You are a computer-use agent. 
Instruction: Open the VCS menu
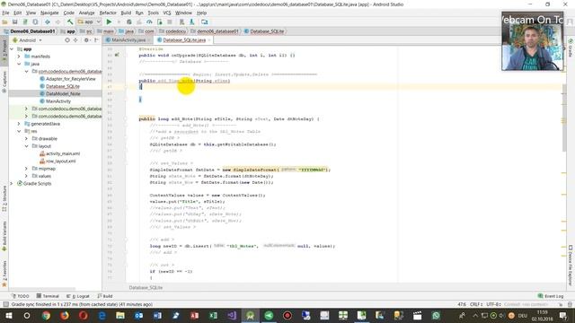coord(167,13)
